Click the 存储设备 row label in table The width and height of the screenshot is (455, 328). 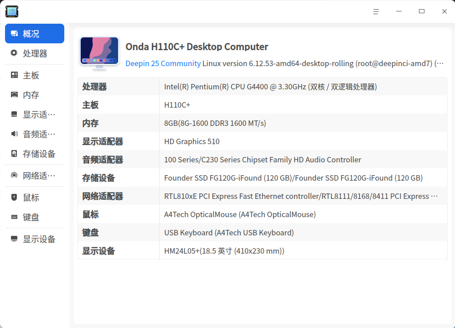98,178
